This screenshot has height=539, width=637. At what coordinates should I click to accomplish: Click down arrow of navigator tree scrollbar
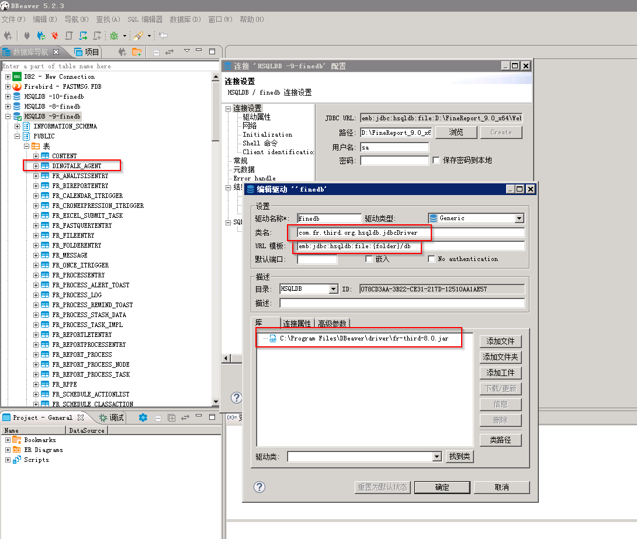[216, 402]
